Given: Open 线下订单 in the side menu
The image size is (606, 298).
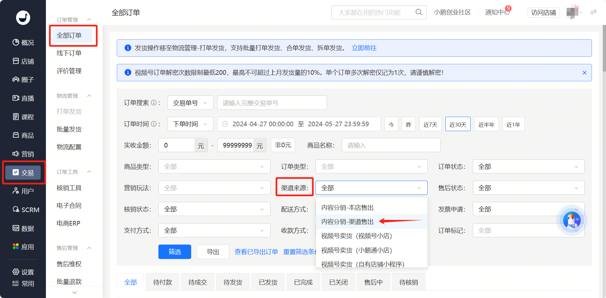Looking at the screenshot, I should 69,53.
